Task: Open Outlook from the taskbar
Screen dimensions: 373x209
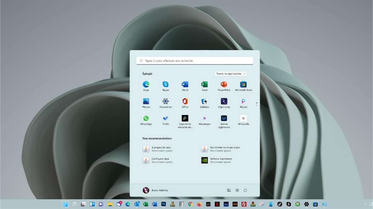Action: [x=137, y=204]
